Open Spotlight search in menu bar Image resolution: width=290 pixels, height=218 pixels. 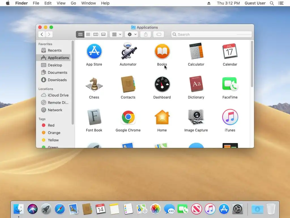point(272,3)
